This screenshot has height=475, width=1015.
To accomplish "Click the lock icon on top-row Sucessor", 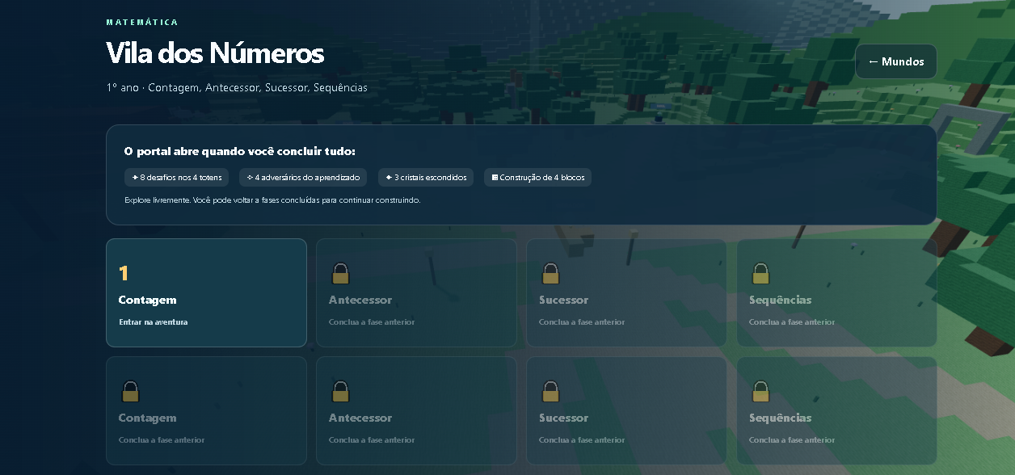I will pos(550,273).
